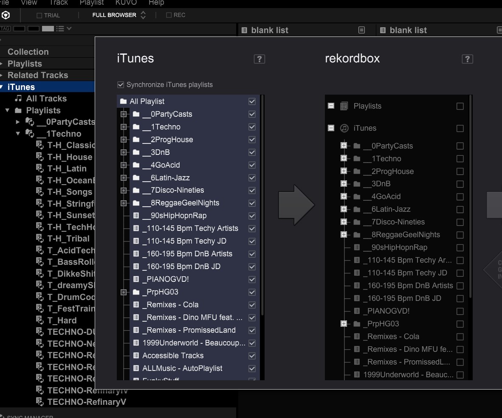
Task: Click Playlists list icon in rekordbox tree
Action: (344, 106)
